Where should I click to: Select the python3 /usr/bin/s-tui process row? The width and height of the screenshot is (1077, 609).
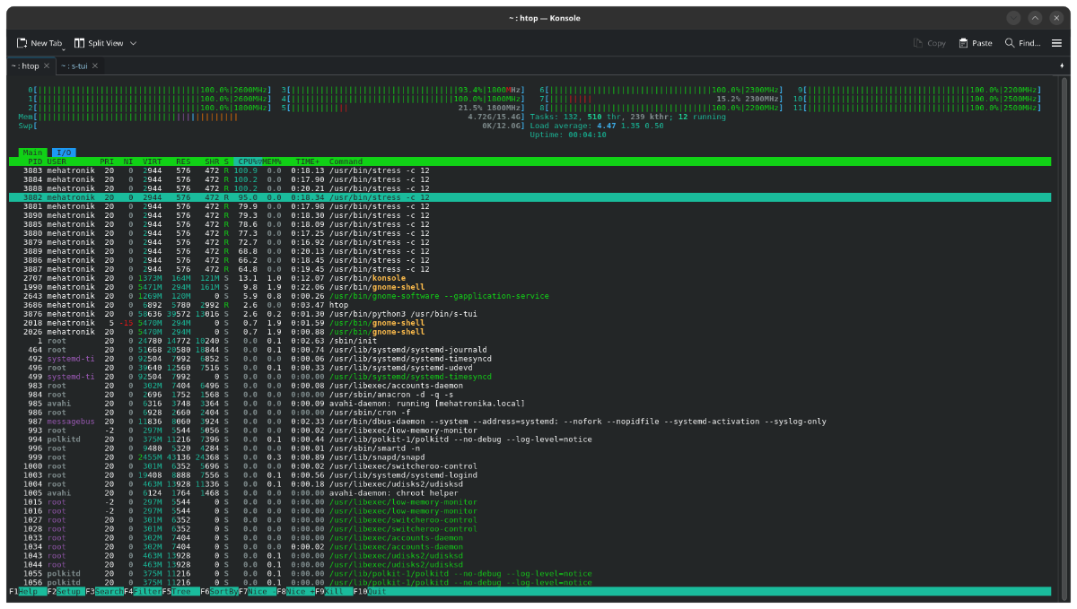coord(530,314)
